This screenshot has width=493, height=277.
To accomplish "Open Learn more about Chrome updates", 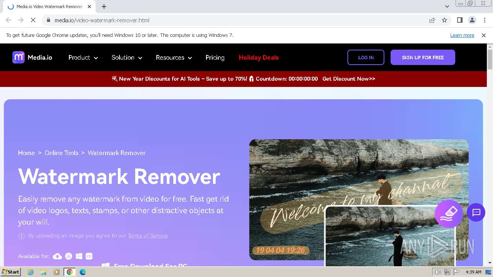I will (462, 35).
